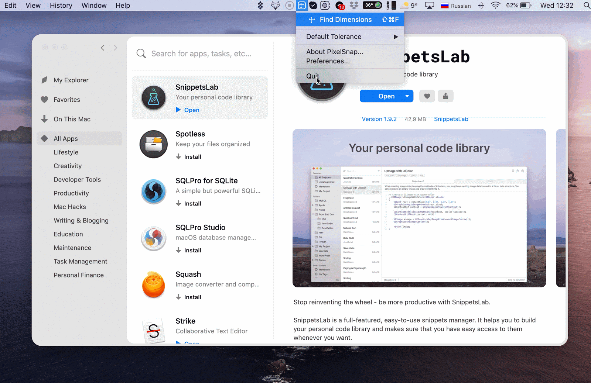The width and height of the screenshot is (591, 383).
Task: Click the SQLPro Studio app icon
Action: [154, 238]
